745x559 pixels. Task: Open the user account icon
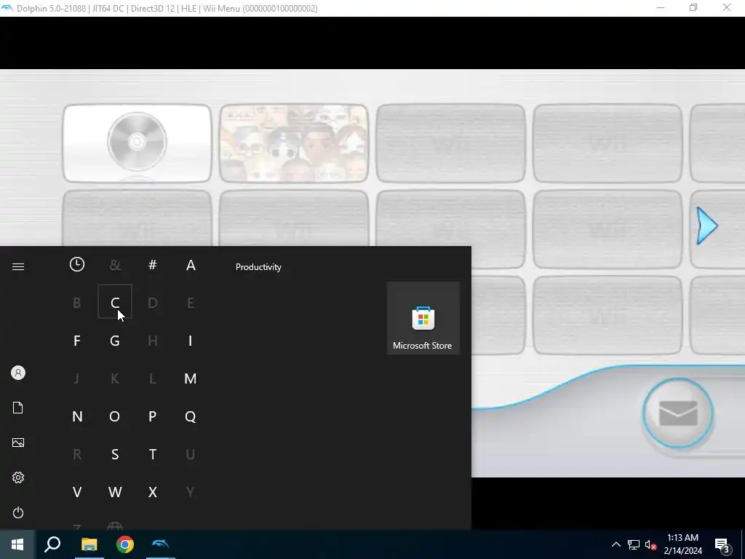18,373
